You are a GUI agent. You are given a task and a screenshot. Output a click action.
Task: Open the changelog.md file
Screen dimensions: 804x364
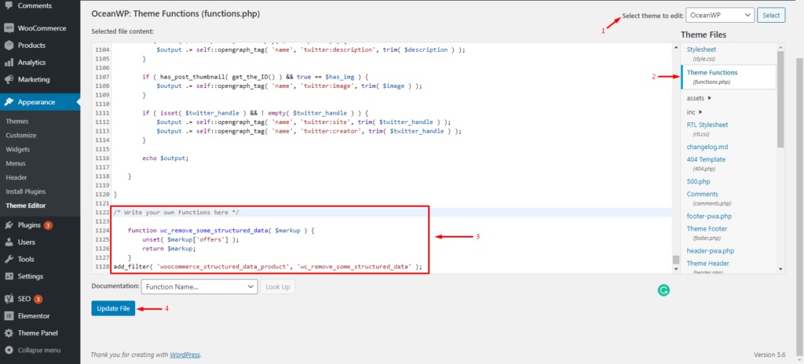(x=707, y=147)
